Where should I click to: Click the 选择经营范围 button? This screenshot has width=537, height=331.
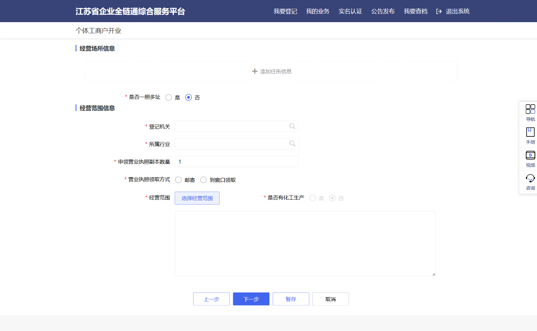[197, 198]
